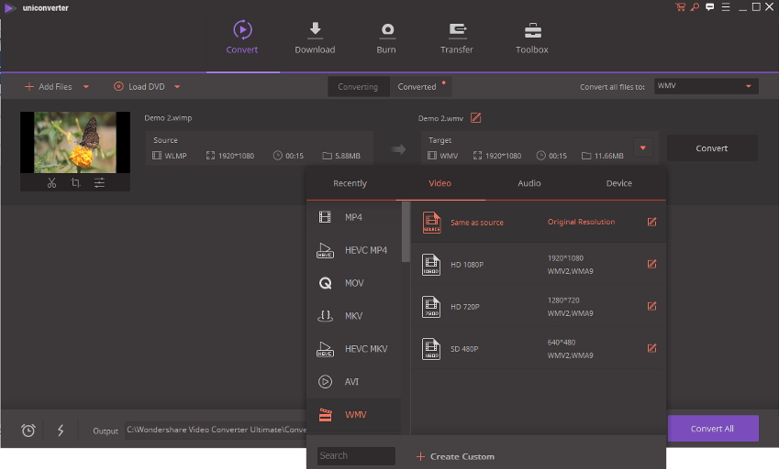Viewport: 779px width, 469px height.
Task: Click the butterfly video thumbnail
Action: (x=75, y=142)
